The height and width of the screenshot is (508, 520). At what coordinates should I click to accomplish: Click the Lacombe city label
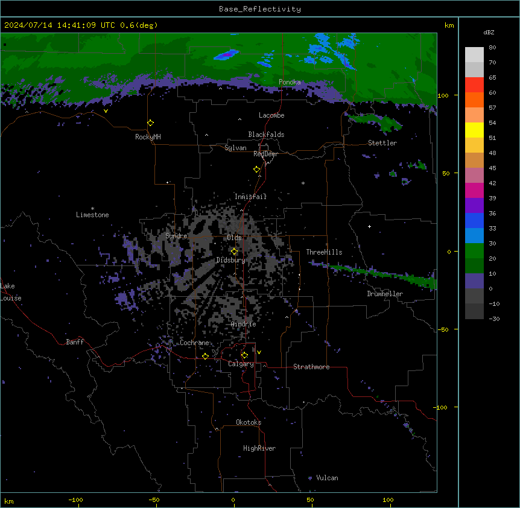tap(271, 115)
